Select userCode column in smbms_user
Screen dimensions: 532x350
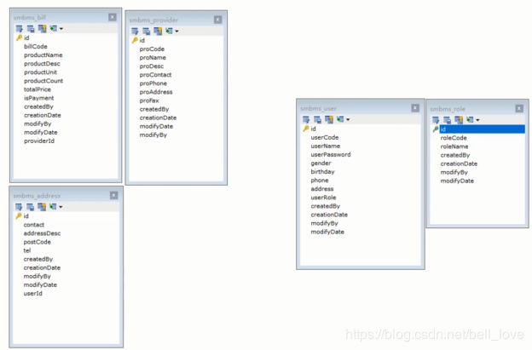(325, 138)
